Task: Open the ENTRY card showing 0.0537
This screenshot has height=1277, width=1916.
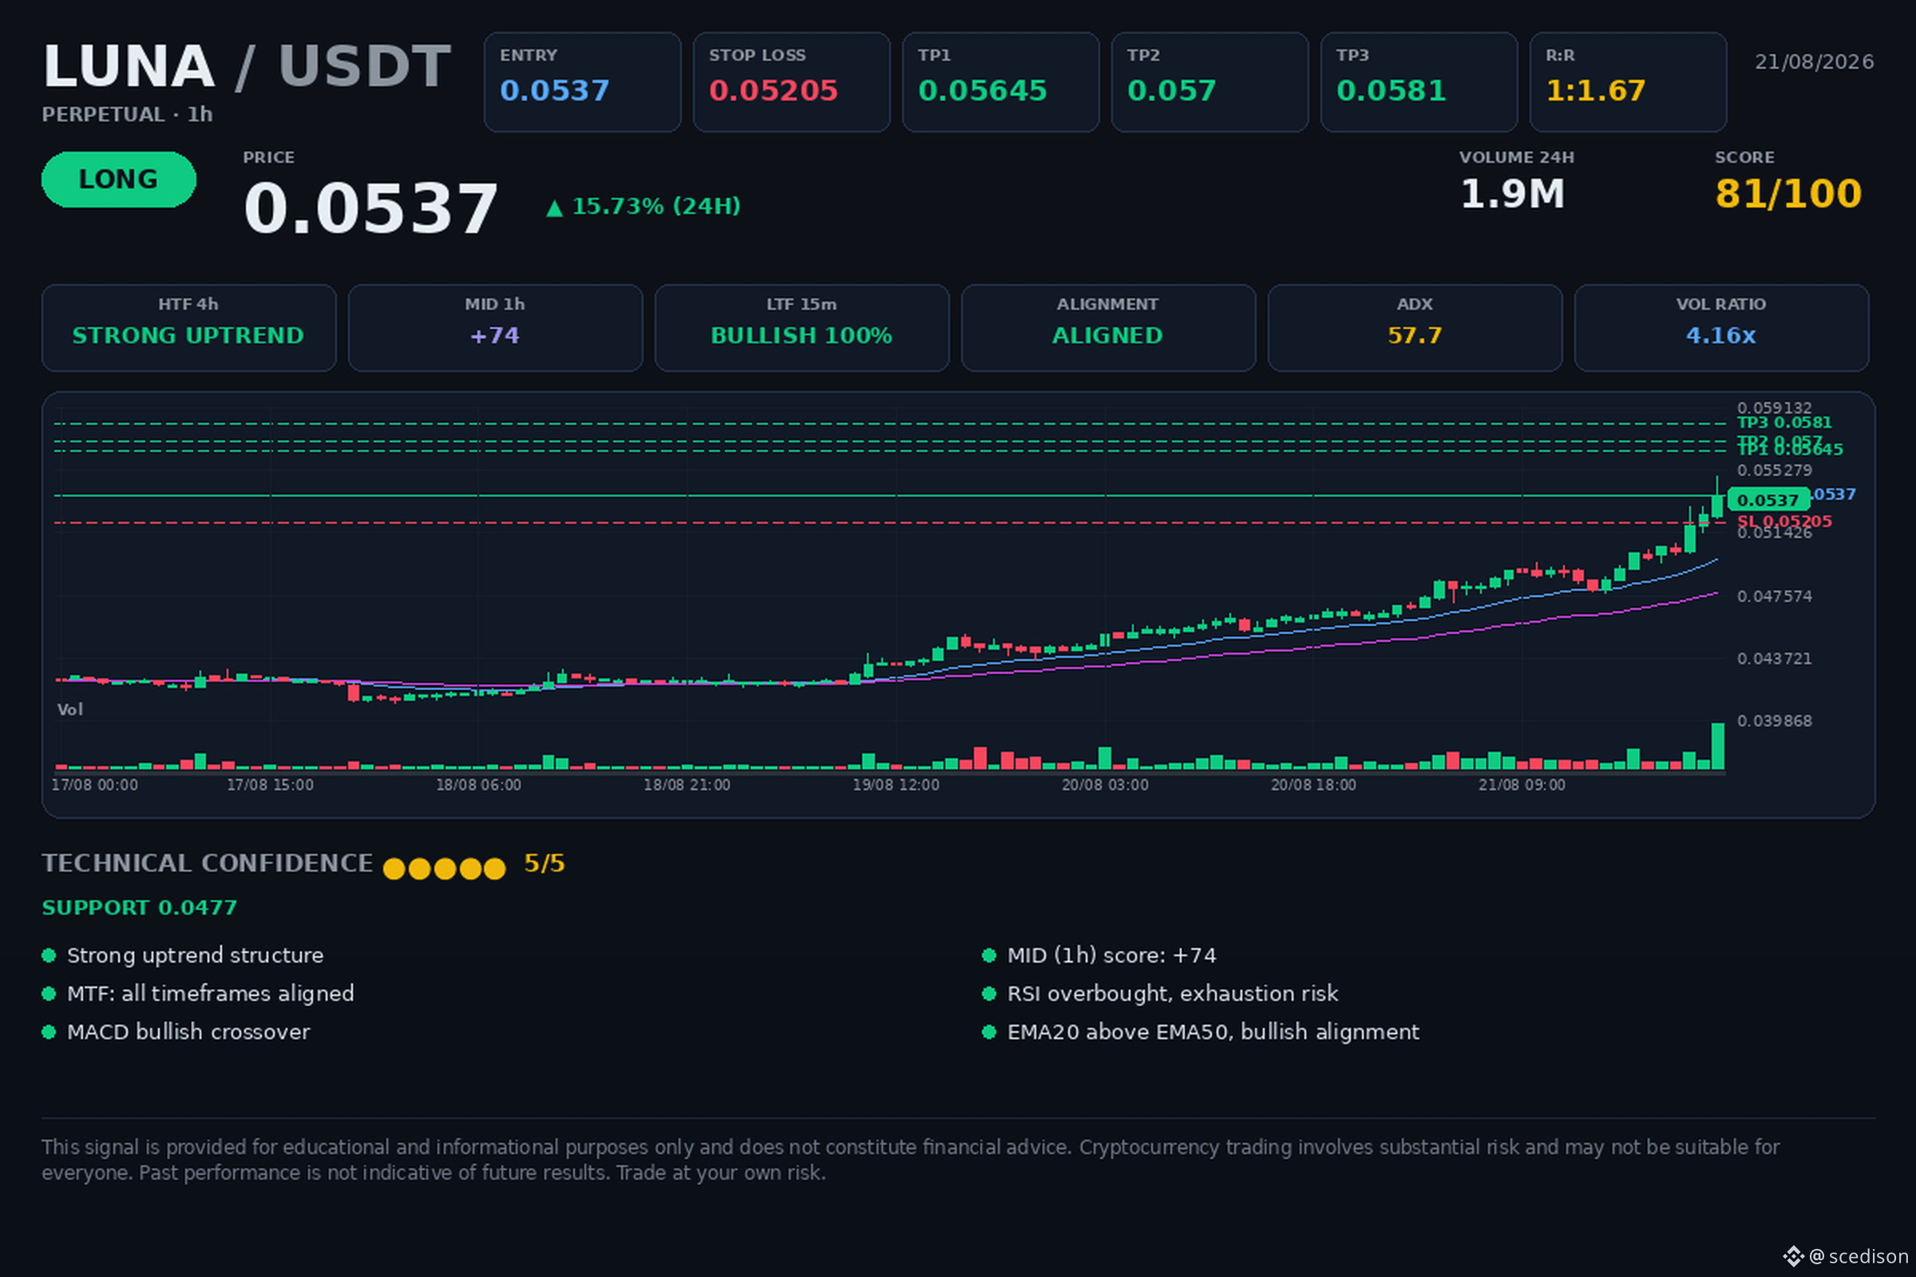Action: pos(583,82)
